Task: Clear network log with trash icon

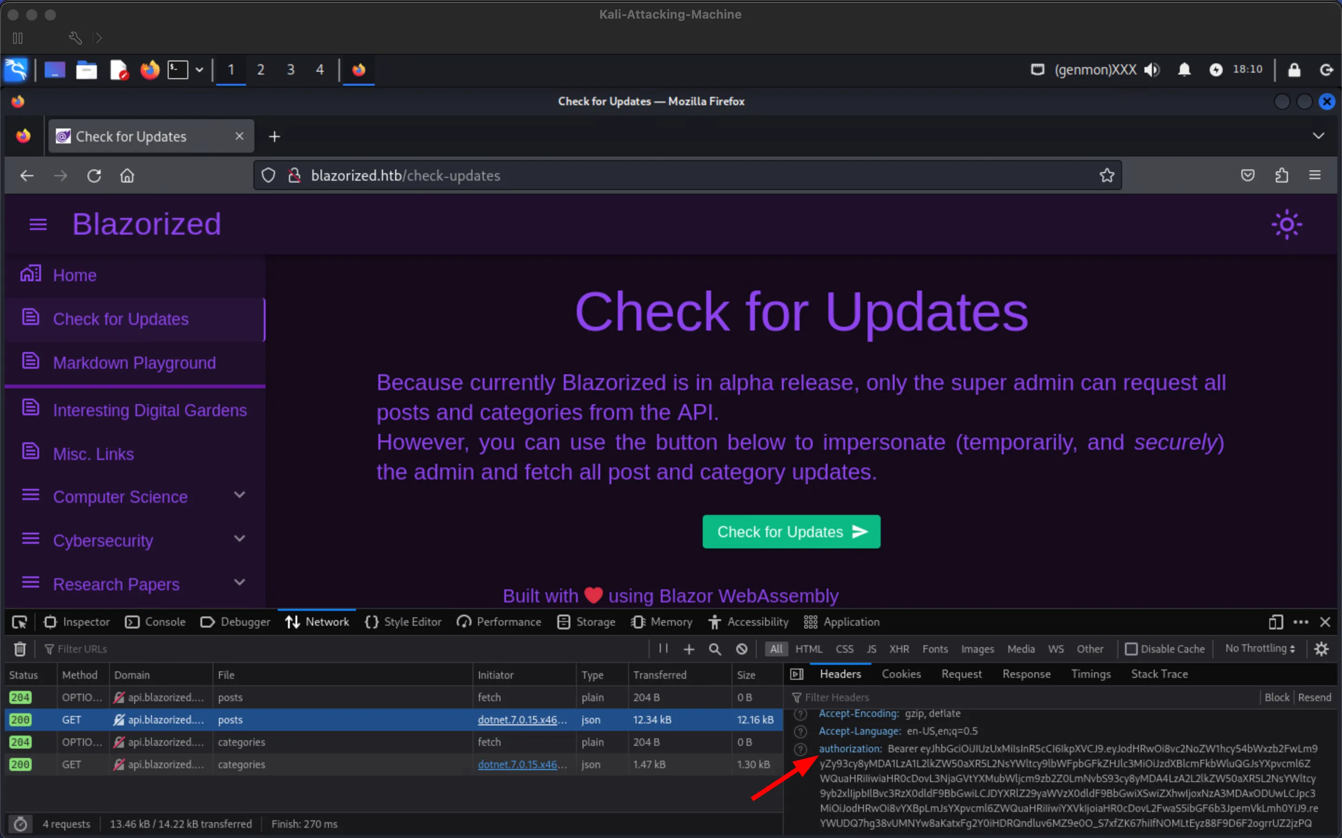Action: [x=20, y=649]
